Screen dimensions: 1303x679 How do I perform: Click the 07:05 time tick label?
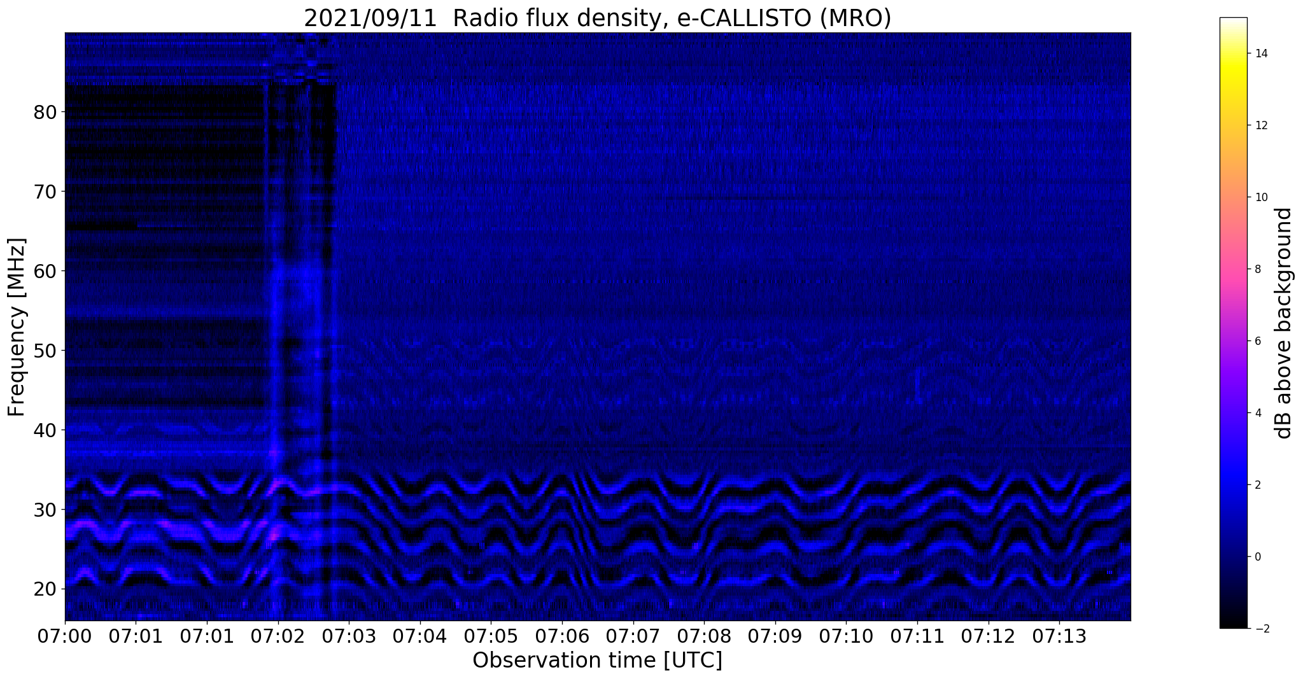click(x=491, y=636)
